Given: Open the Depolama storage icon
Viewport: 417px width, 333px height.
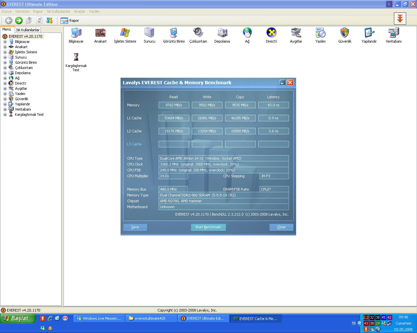Looking at the screenshot, I should click(222, 35).
